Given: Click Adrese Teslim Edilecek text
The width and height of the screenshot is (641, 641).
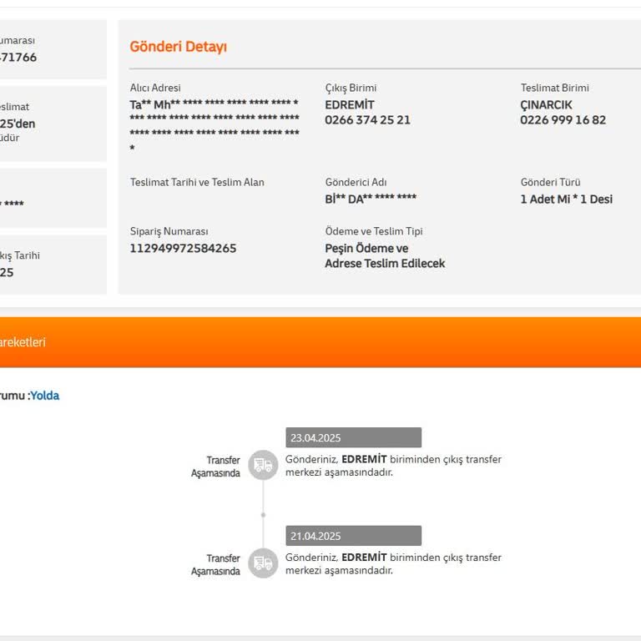Looking at the screenshot, I should tap(385, 263).
